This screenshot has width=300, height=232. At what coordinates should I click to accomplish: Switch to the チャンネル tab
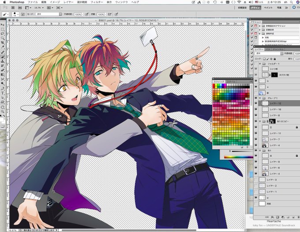click(x=278, y=49)
